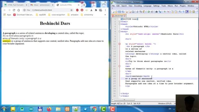Viewport: 199px width, 112px height.
Task: Click the Copy icon in Notepad++ toolbar
Action: click(x=141, y=12)
